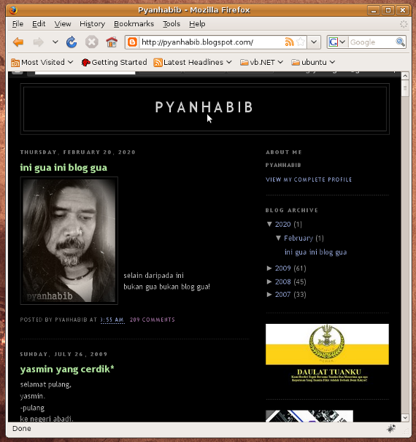
Task: Click the loading throbber icon in menu bar
Action: coord(404,24)
